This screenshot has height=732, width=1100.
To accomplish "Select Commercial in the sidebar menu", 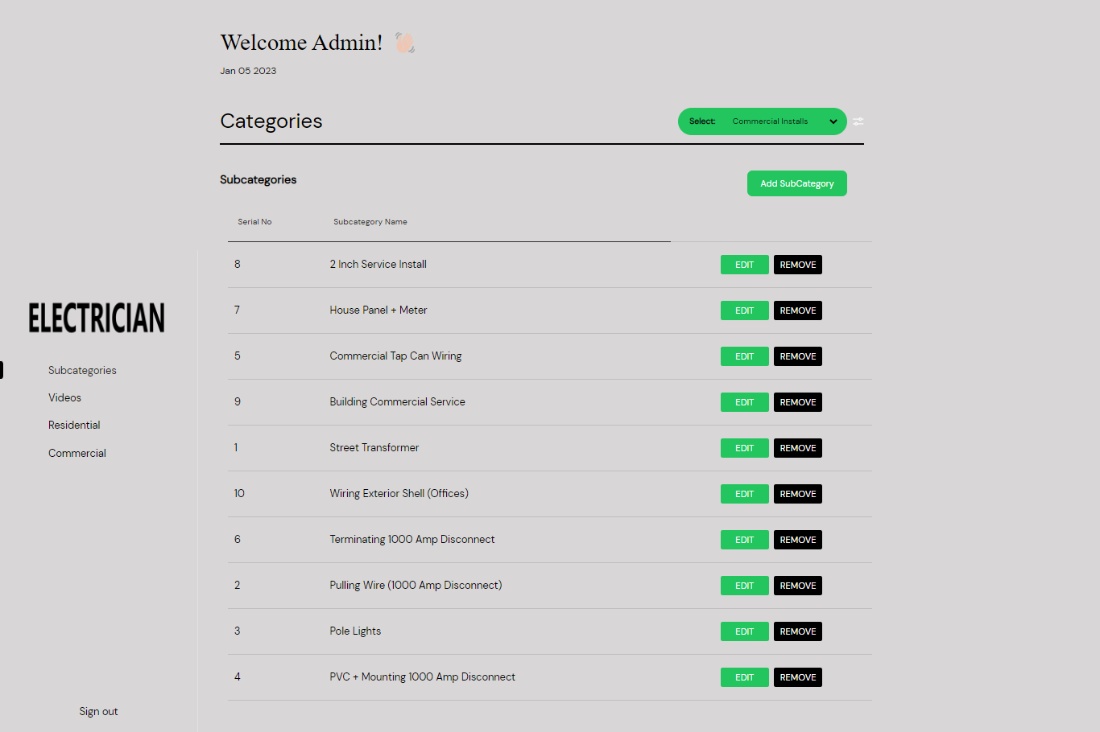I will click(77, 452).
